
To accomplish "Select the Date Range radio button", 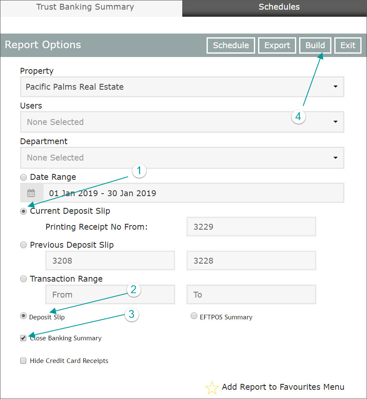I will coord(23,177).
